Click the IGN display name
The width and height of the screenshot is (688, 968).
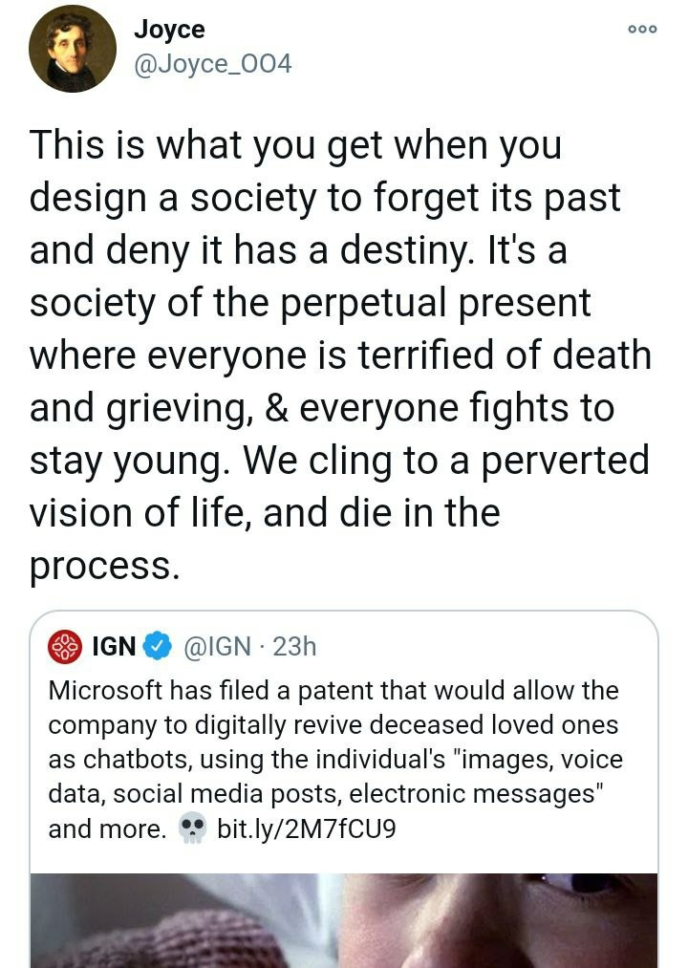pos(114,647)
